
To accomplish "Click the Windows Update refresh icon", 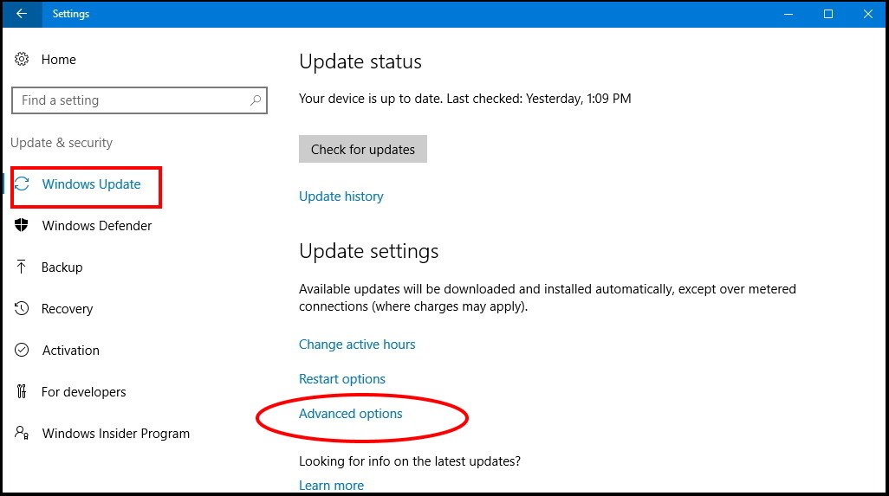I will [x=22, y=184].
